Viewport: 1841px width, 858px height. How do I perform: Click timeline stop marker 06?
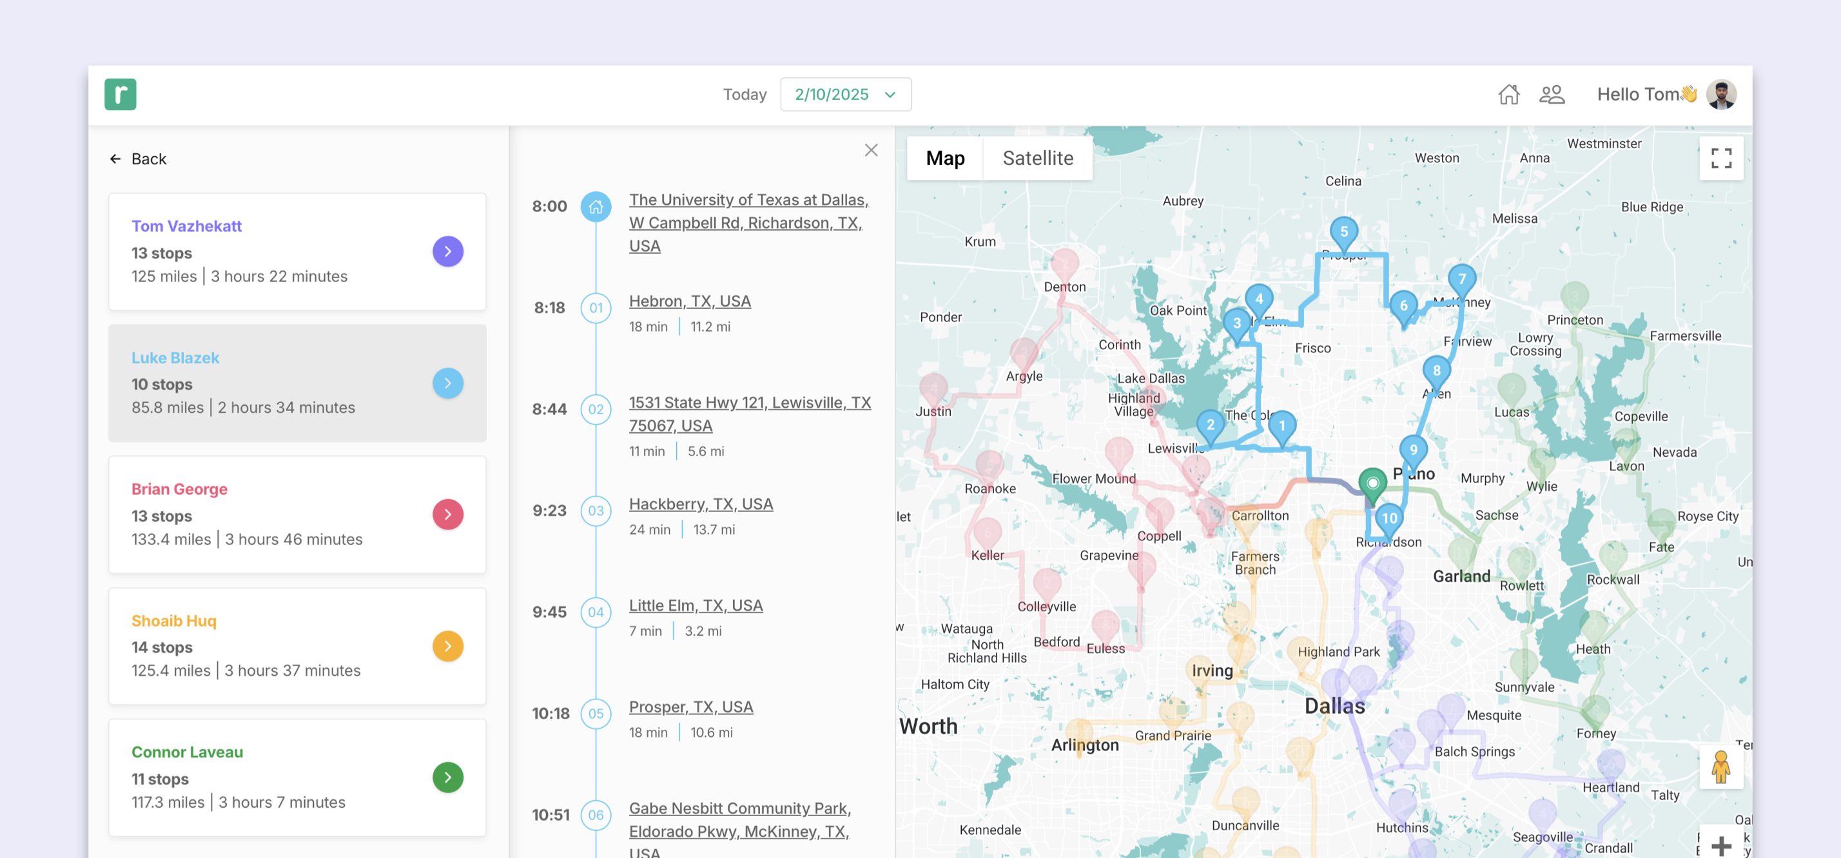click(596, 815)
